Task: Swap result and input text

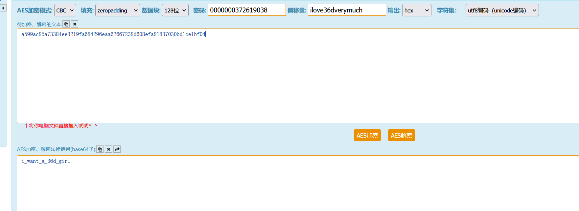Action: pyautogui.click(x=117, y=149)
